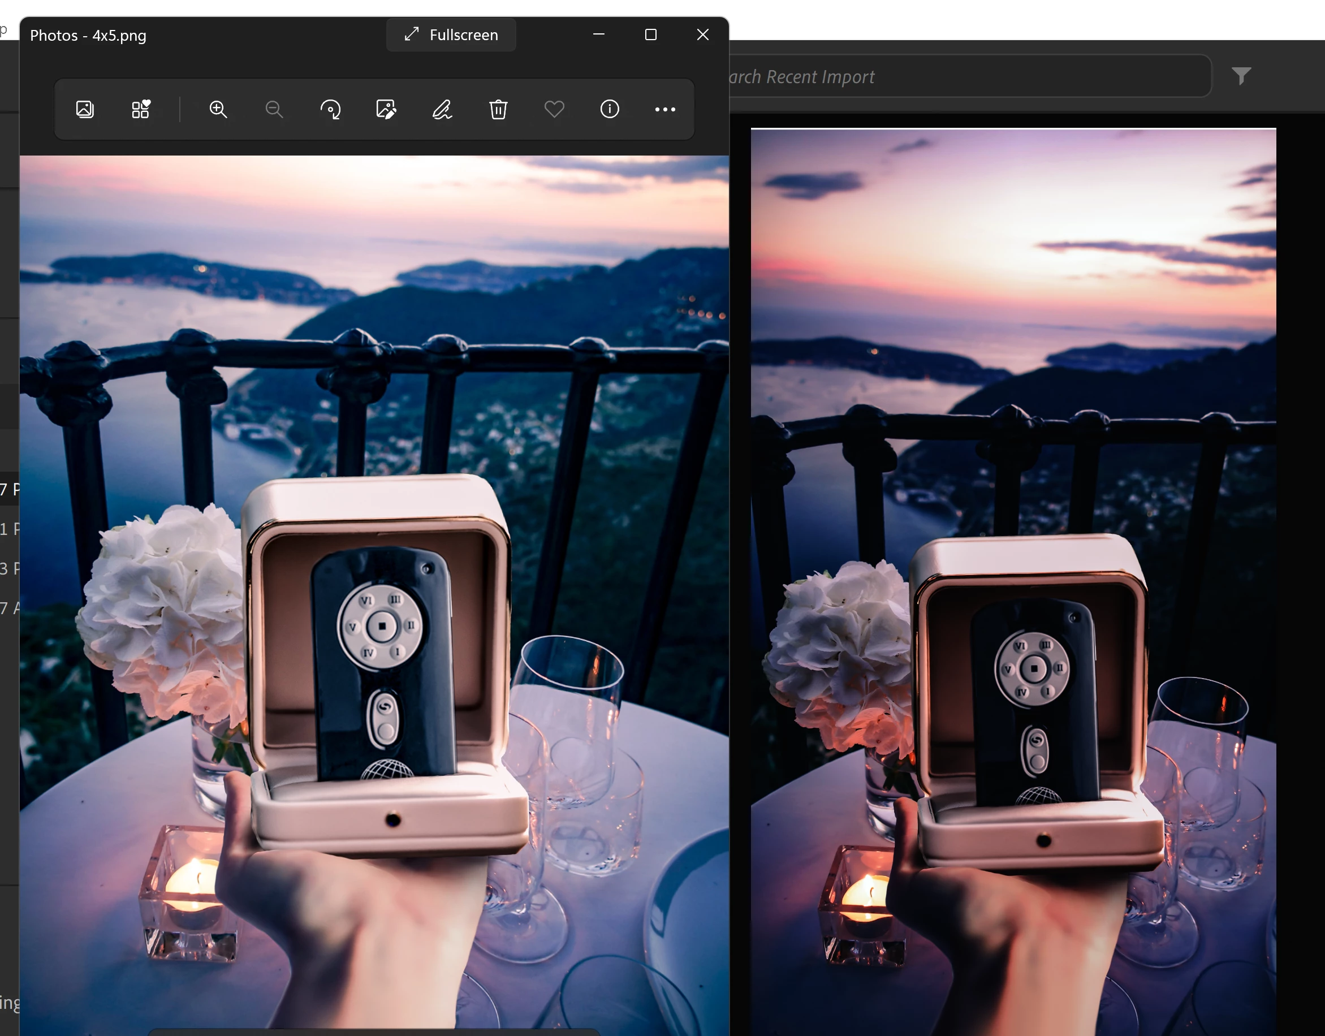Toggle the favorite heart icon
This screenshot has height=1036, width=1325.
tap(554, 109)
